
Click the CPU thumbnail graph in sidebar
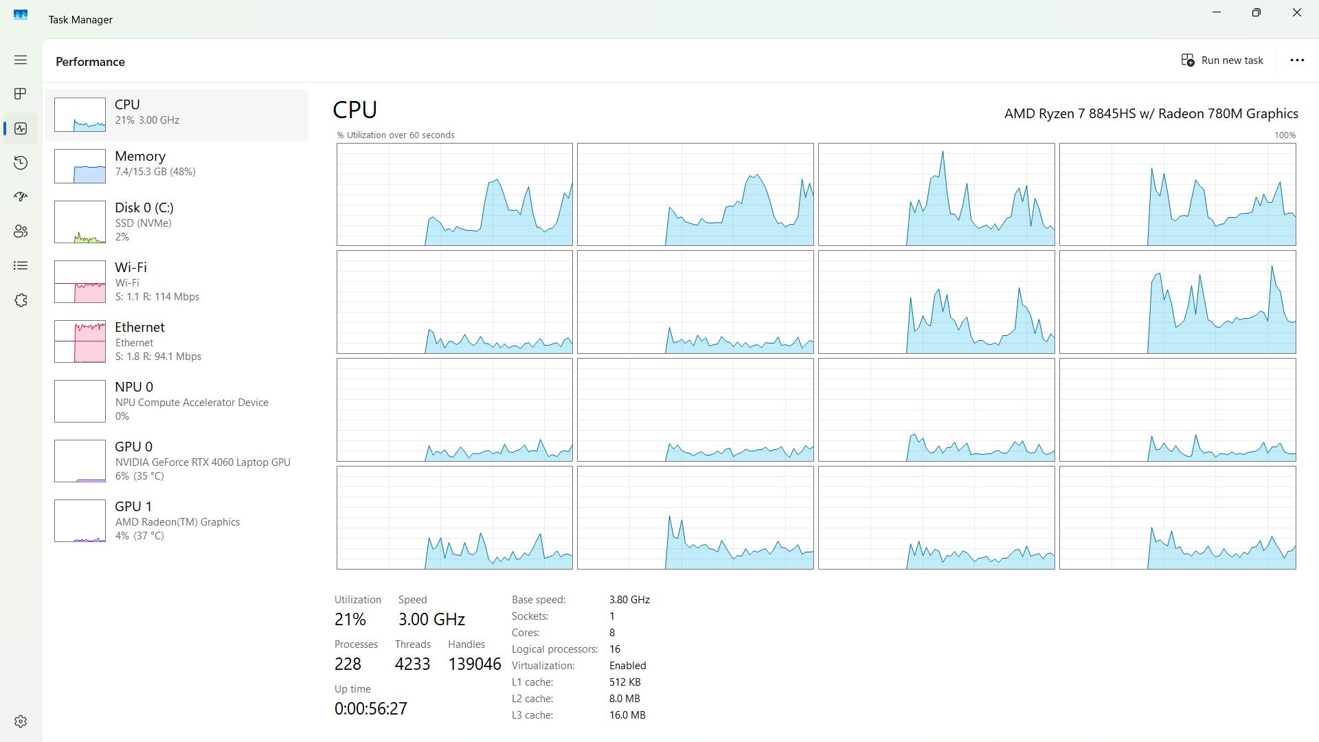pos(80,115)
